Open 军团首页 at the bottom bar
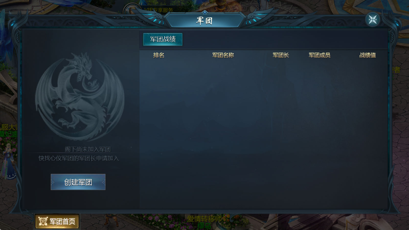 coord(57,221)
